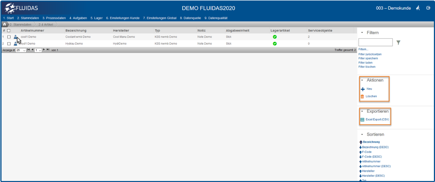This screenshot has height=182, width=435.
Task: Click into the filter text field
Action: pyautogui.click(x=375, y=42)
